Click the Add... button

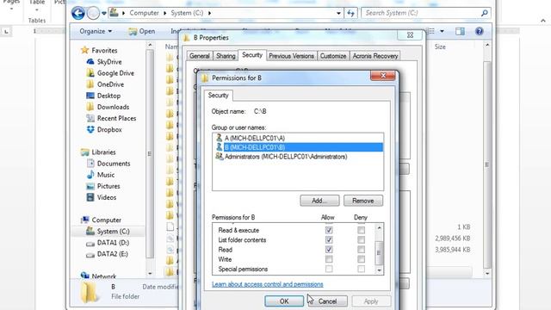319,201
